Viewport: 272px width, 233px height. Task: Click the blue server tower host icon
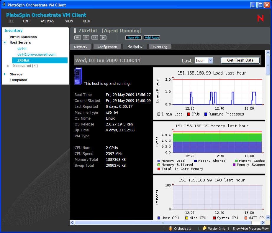[78, 76]
